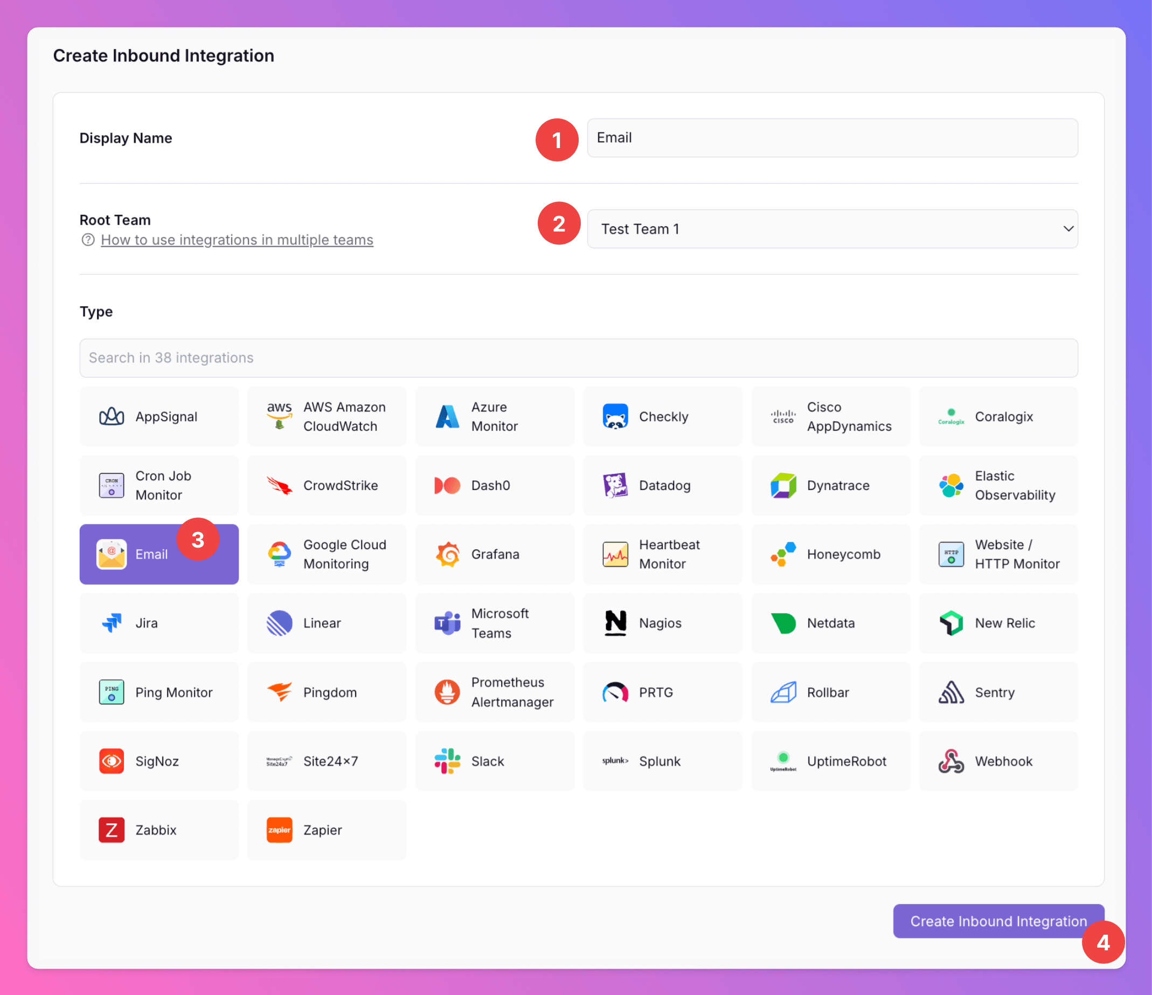Image resolution: width=1152 pixels, height=995 pixels.
Task: Select the Slack logo tile
Action: click(447, 761)
